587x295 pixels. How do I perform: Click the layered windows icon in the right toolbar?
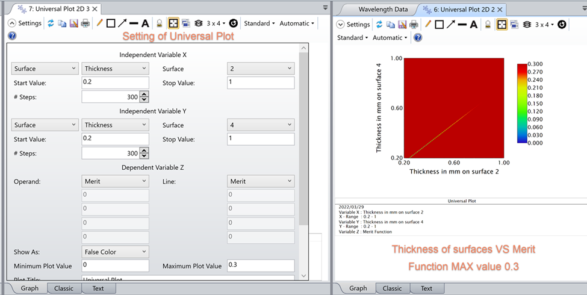pyautogui.click(x=514, y=25)
